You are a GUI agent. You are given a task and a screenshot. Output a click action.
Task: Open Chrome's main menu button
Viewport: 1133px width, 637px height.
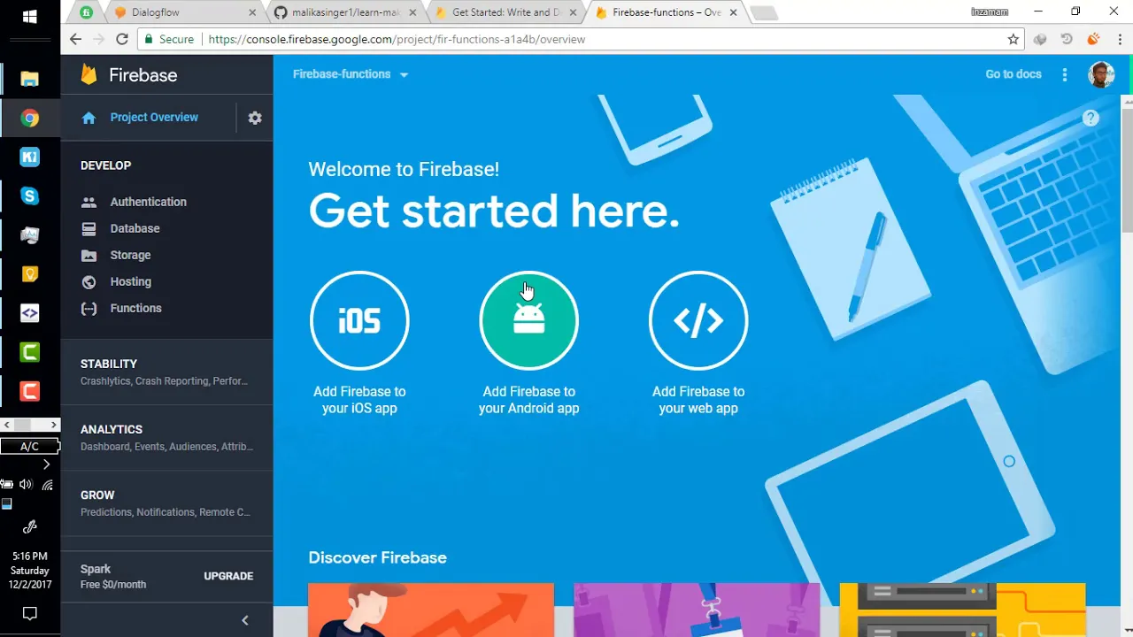tap(1118, 39)
